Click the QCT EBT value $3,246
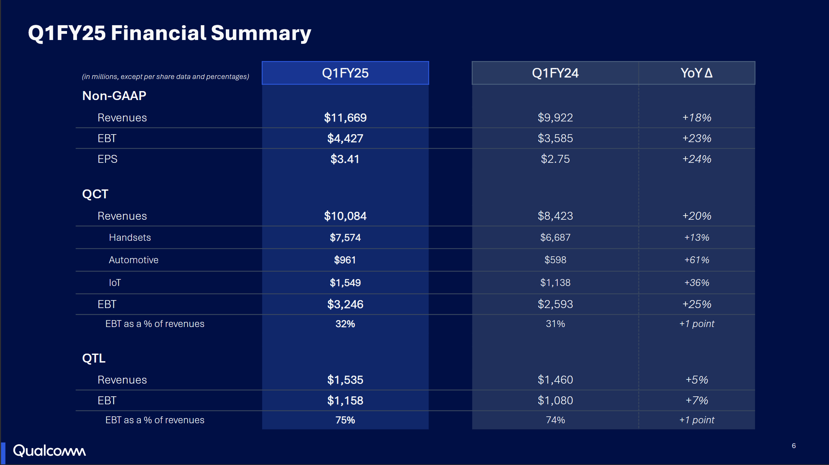 [x=345, y=304]
